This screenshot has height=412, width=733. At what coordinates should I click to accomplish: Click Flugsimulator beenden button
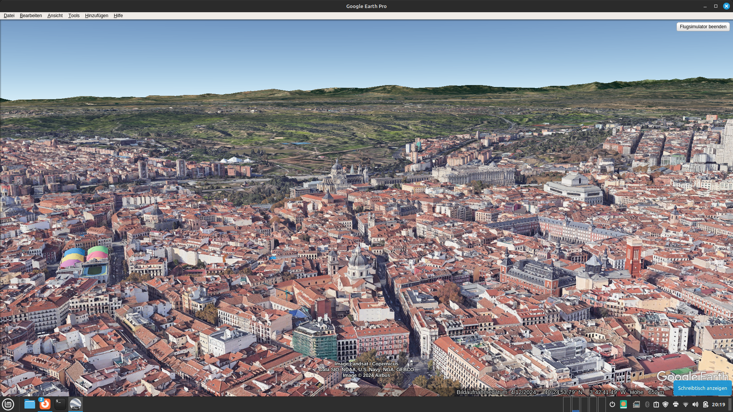pyautogui.click(x=703, y=27)
